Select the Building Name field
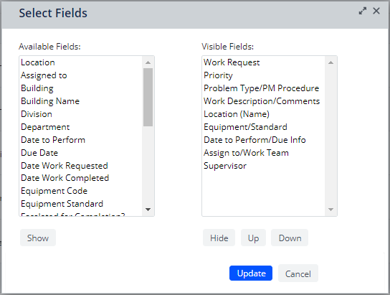This screenshot has height=295, width=390. pos(81,101)
